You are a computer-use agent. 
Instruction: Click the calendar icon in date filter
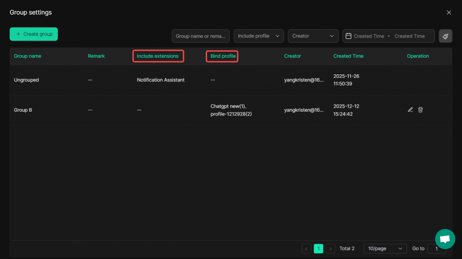tap(348, 36)
